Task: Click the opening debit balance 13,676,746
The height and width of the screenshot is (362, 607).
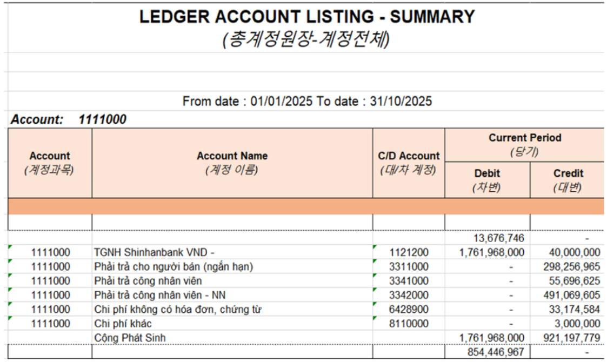Action: tap(498, 238)
